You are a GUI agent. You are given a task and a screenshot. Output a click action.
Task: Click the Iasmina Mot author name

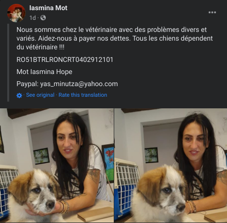48,8
